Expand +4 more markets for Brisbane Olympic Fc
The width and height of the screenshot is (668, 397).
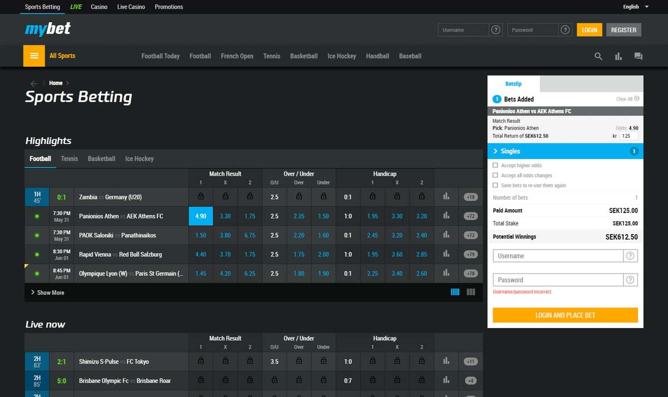pyautogui.click(x=471, y=381)
